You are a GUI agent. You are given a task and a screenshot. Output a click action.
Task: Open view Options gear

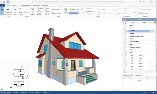65,9
